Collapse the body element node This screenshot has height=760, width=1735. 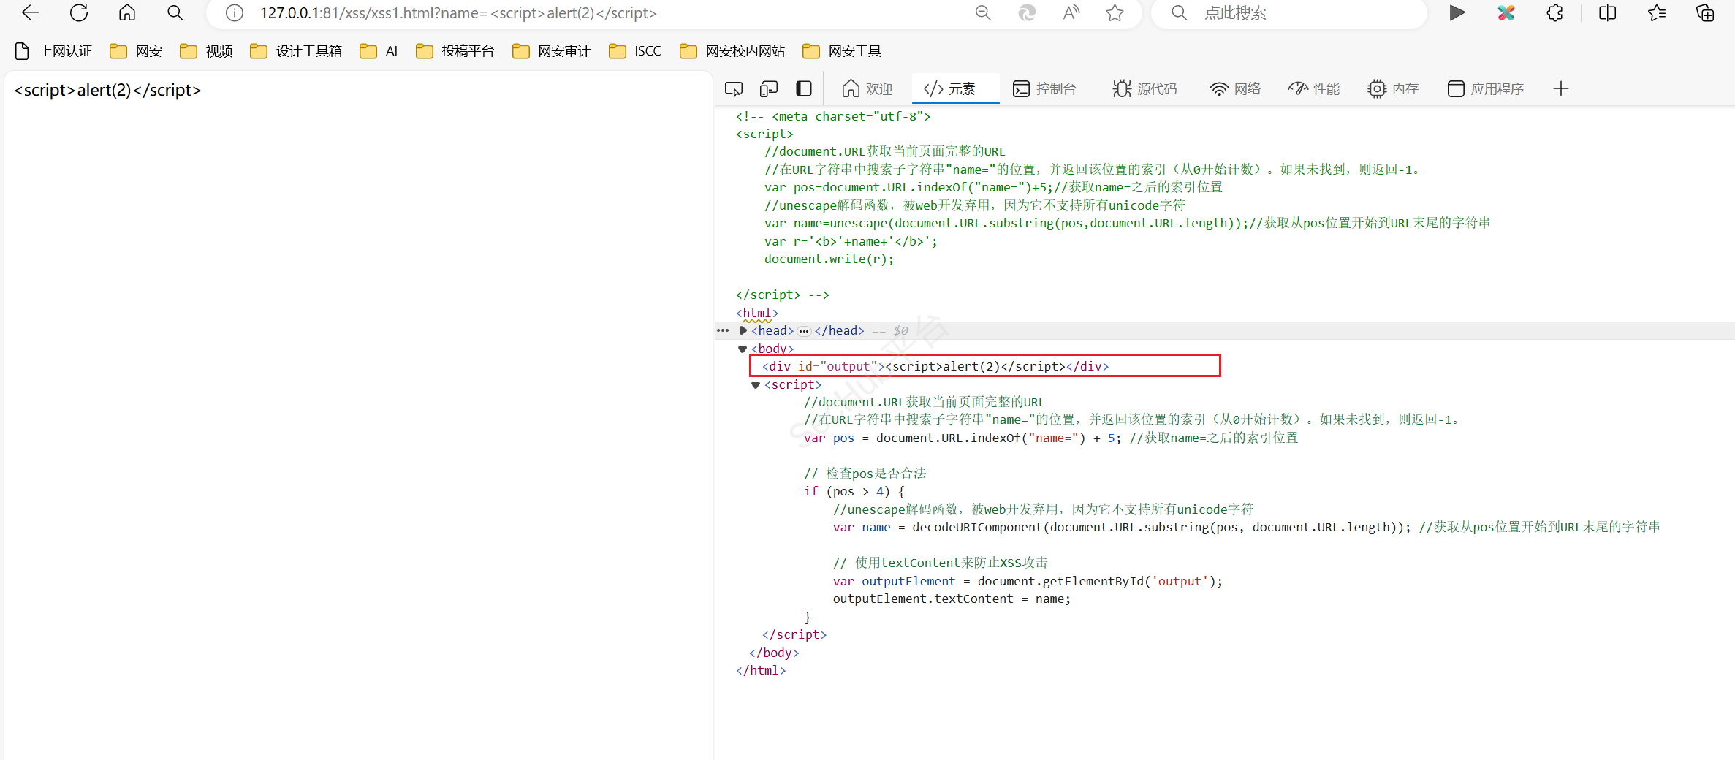click(743, 349)
